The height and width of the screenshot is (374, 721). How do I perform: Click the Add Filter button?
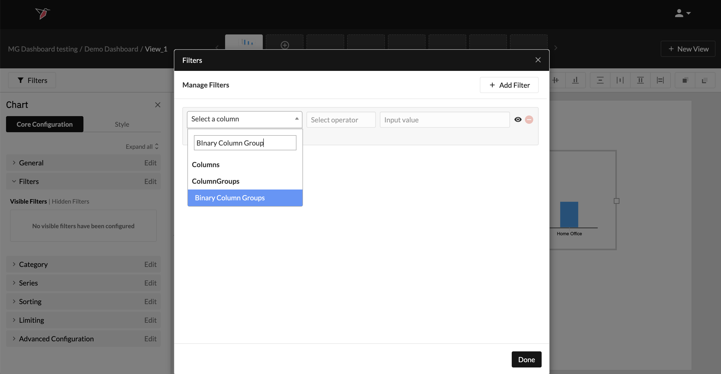[x=508, y=85]
